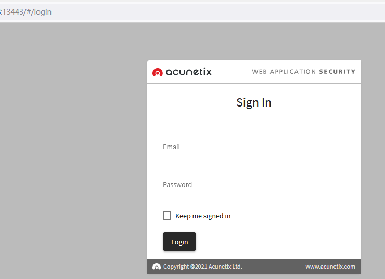Viewport: 385px width, 279px height.
Task: Click the underline beneath the Password field
Action: pyautogui.click(x=254, y=192)
